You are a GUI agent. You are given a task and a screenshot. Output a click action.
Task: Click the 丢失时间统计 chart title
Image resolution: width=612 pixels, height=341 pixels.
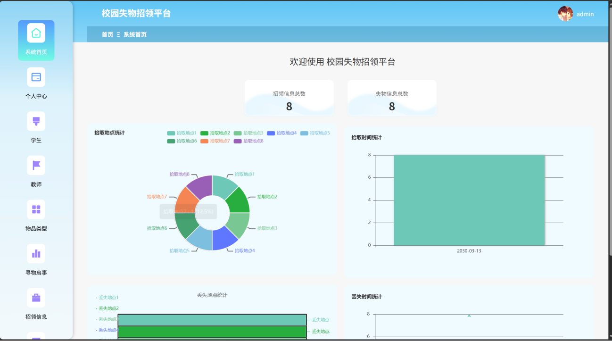[366, 297]
